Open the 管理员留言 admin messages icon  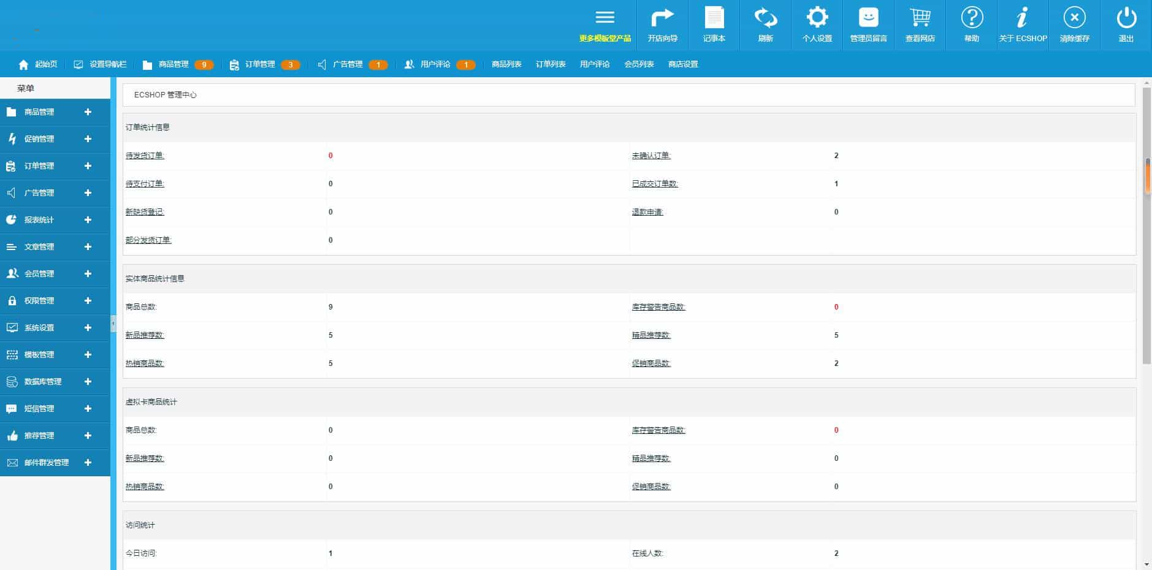click(x=869, y=25)
